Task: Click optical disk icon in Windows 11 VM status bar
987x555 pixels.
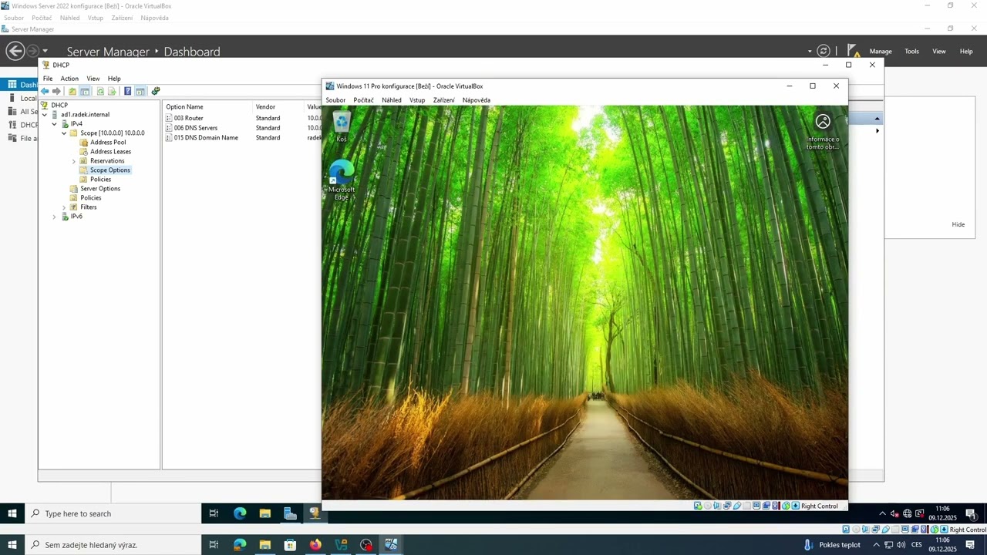Action: pyautogui.click(x=707, y=506)
